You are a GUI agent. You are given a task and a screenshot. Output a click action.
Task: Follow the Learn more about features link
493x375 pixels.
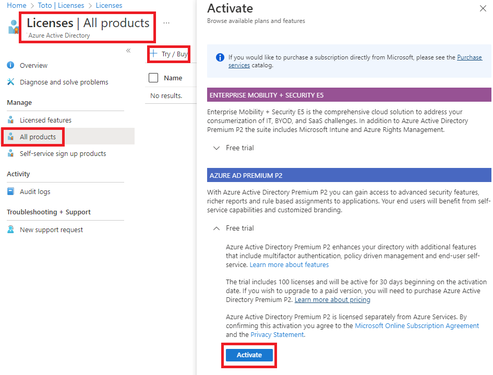pyautogui.click(x=289, y=264)
